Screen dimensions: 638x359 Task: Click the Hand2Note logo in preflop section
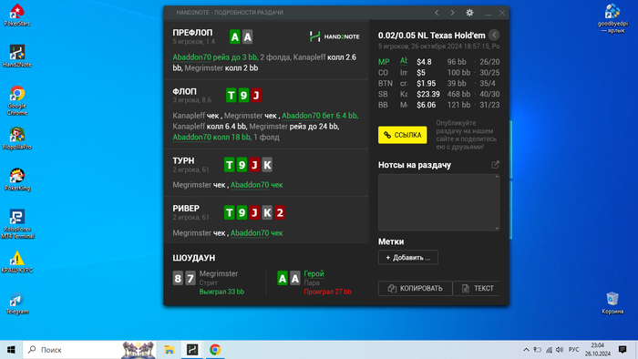[x=334, y=36]
